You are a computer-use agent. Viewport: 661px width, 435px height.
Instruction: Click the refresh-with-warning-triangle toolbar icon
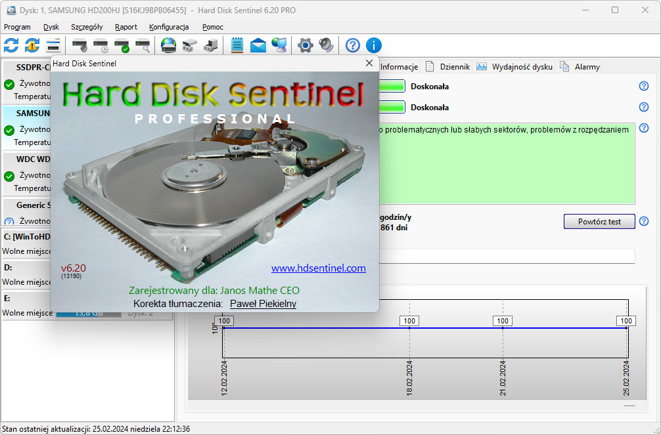click(x=32, y=45)
